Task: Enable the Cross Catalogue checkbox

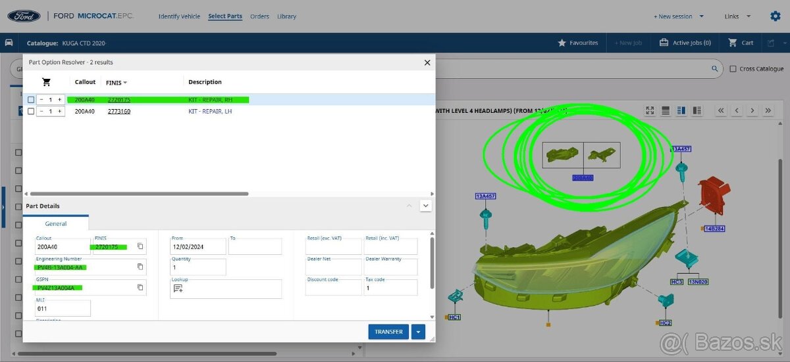Action: click(733, 68)
